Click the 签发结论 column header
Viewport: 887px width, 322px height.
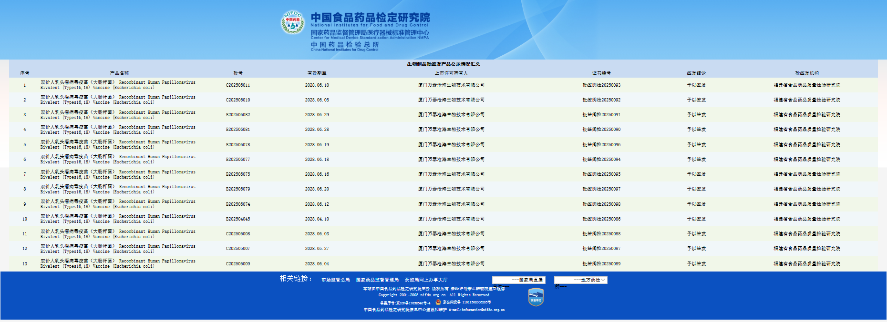(x=696, y=73)
